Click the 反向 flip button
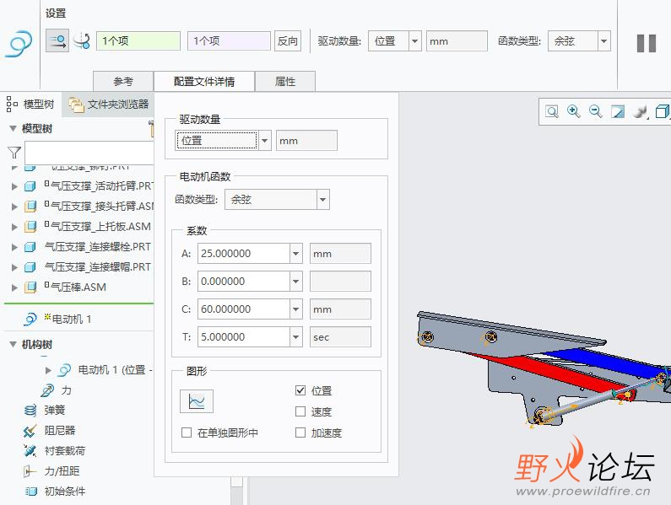671x505 pixels. point(288,41)
